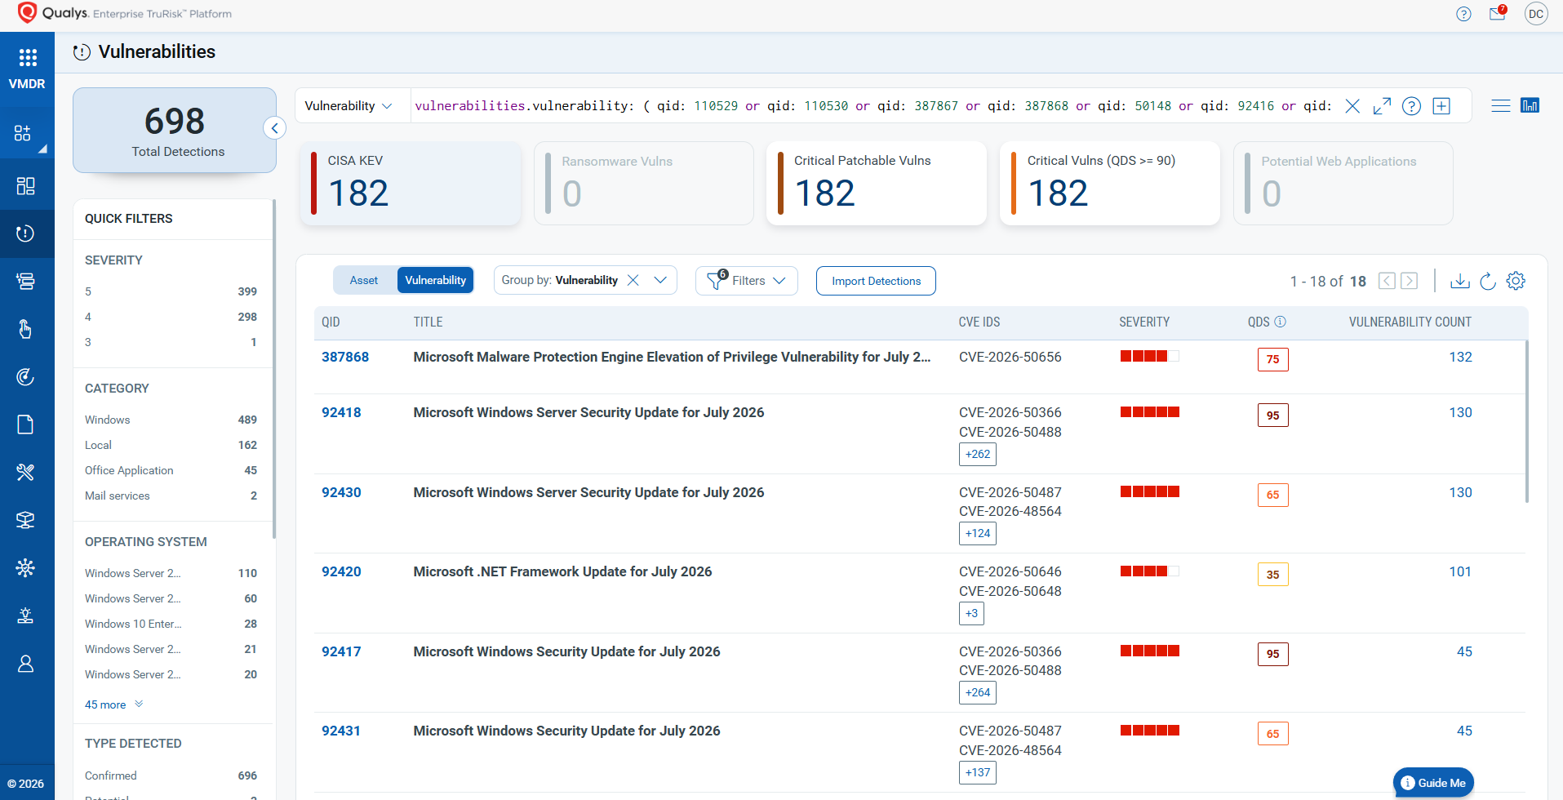Image resolution: width=1563 pixels, height=800 pixels.
Task: Switch to chart view icon
Action: (1530, 105)
